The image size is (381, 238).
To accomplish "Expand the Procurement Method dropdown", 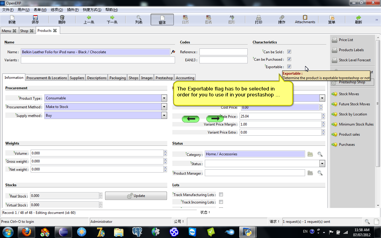I will (x=164, y=107).
